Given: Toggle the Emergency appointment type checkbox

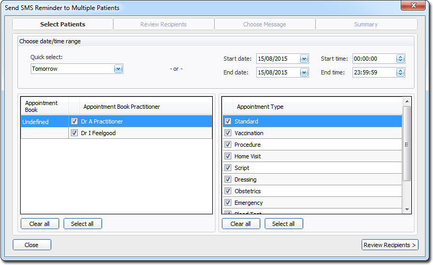Looking at the screenshot, I should 228,203.
